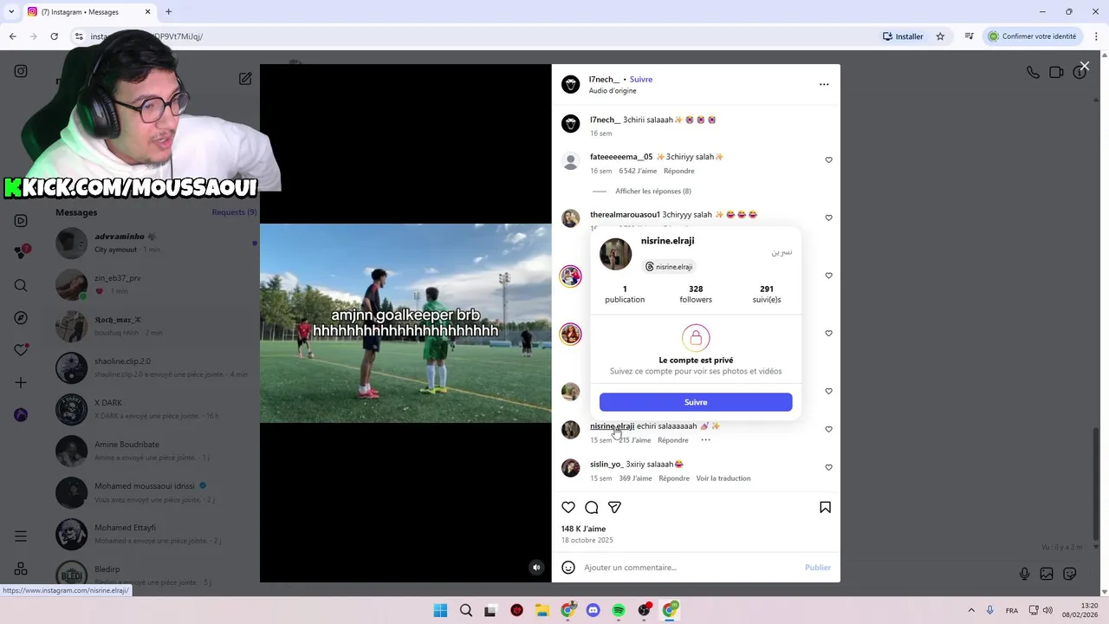1109x624 pixels.
Task: Open the emoji picker in the comment box
Action: [x=568, y=568]
